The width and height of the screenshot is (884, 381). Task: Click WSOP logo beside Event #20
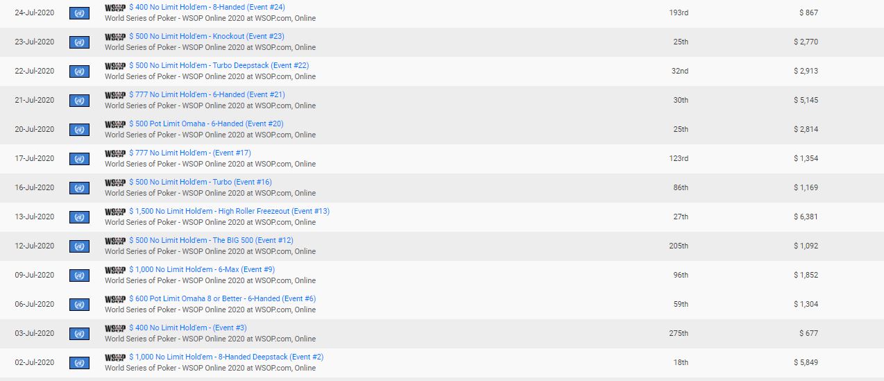(115, 124)
